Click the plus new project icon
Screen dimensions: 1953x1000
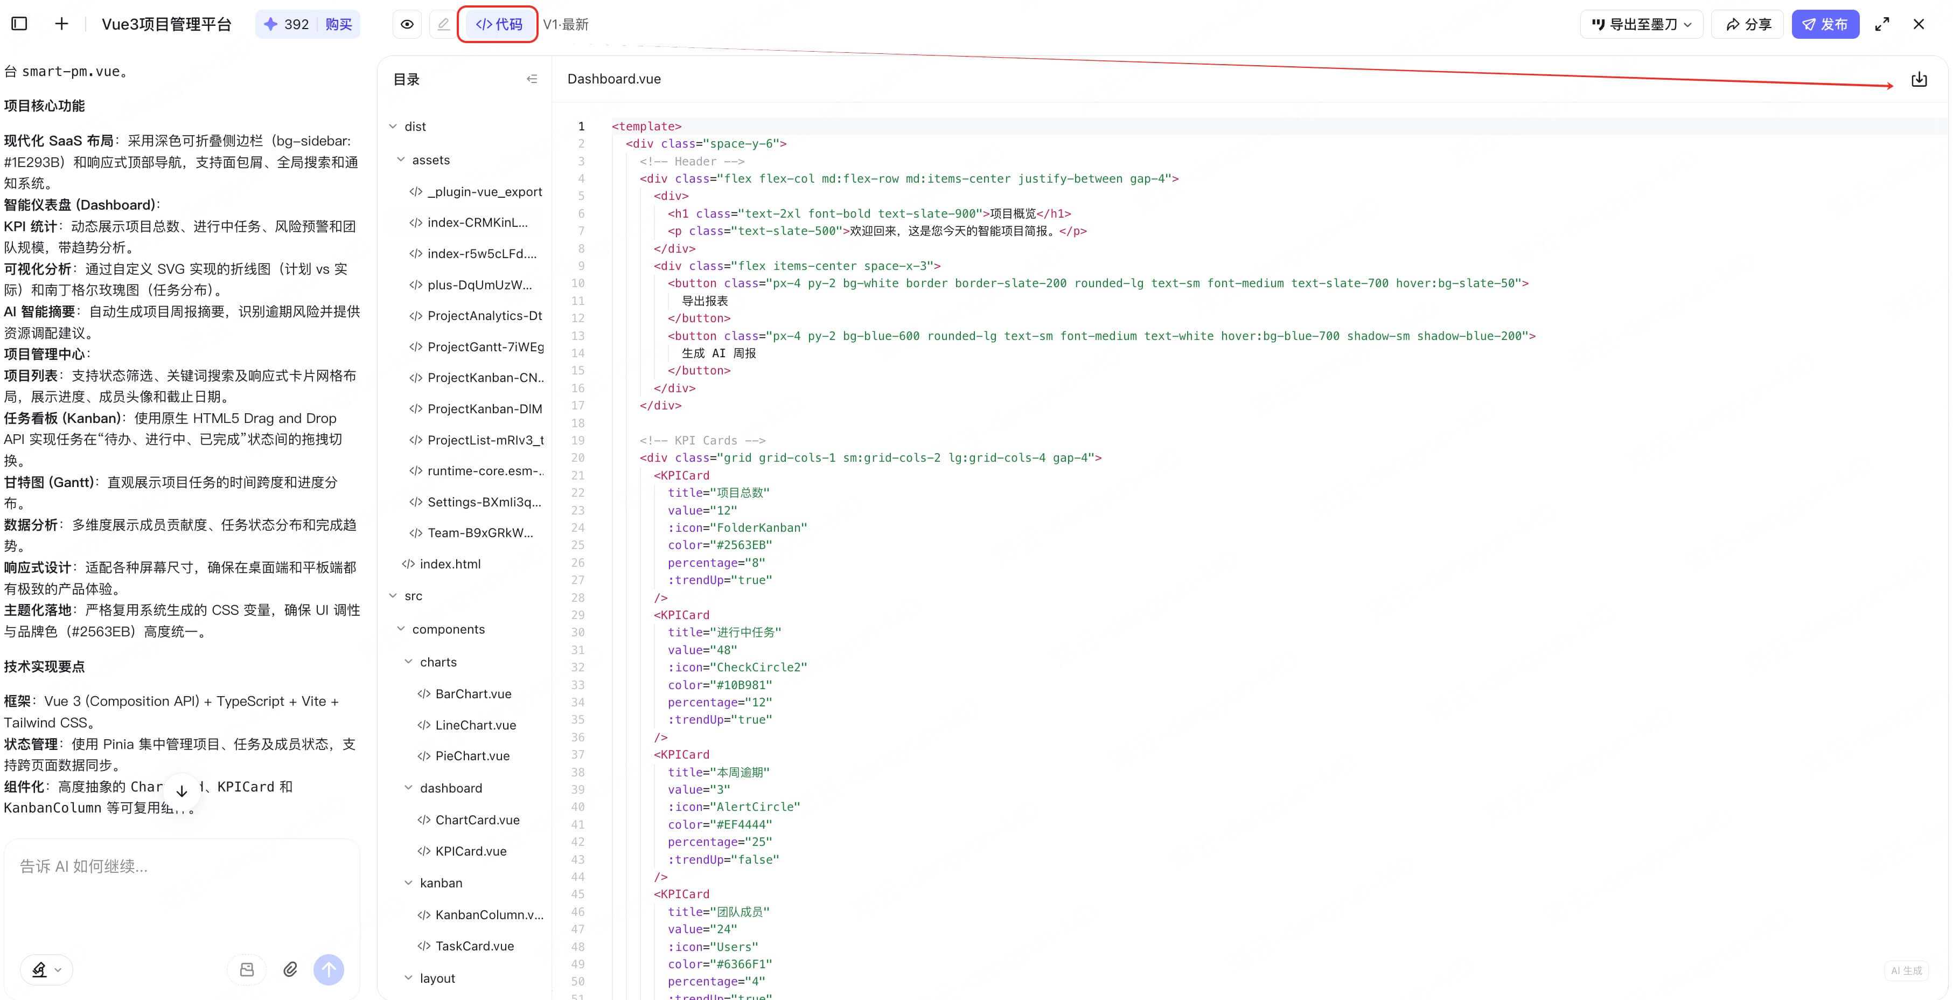pos(61,24)
